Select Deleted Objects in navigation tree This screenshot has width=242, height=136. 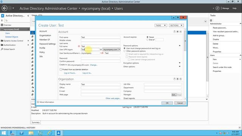tap(12, 37)
